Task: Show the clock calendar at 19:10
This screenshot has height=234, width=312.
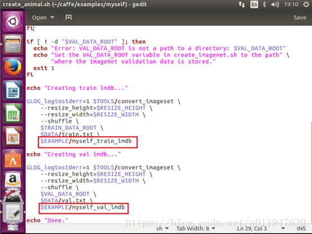Action: [291, 4]
